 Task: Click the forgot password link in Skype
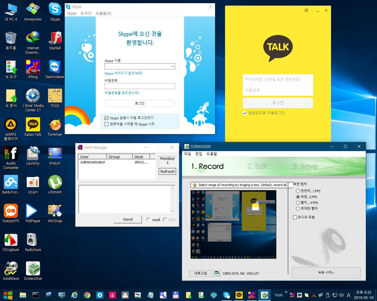coord(122,93)
